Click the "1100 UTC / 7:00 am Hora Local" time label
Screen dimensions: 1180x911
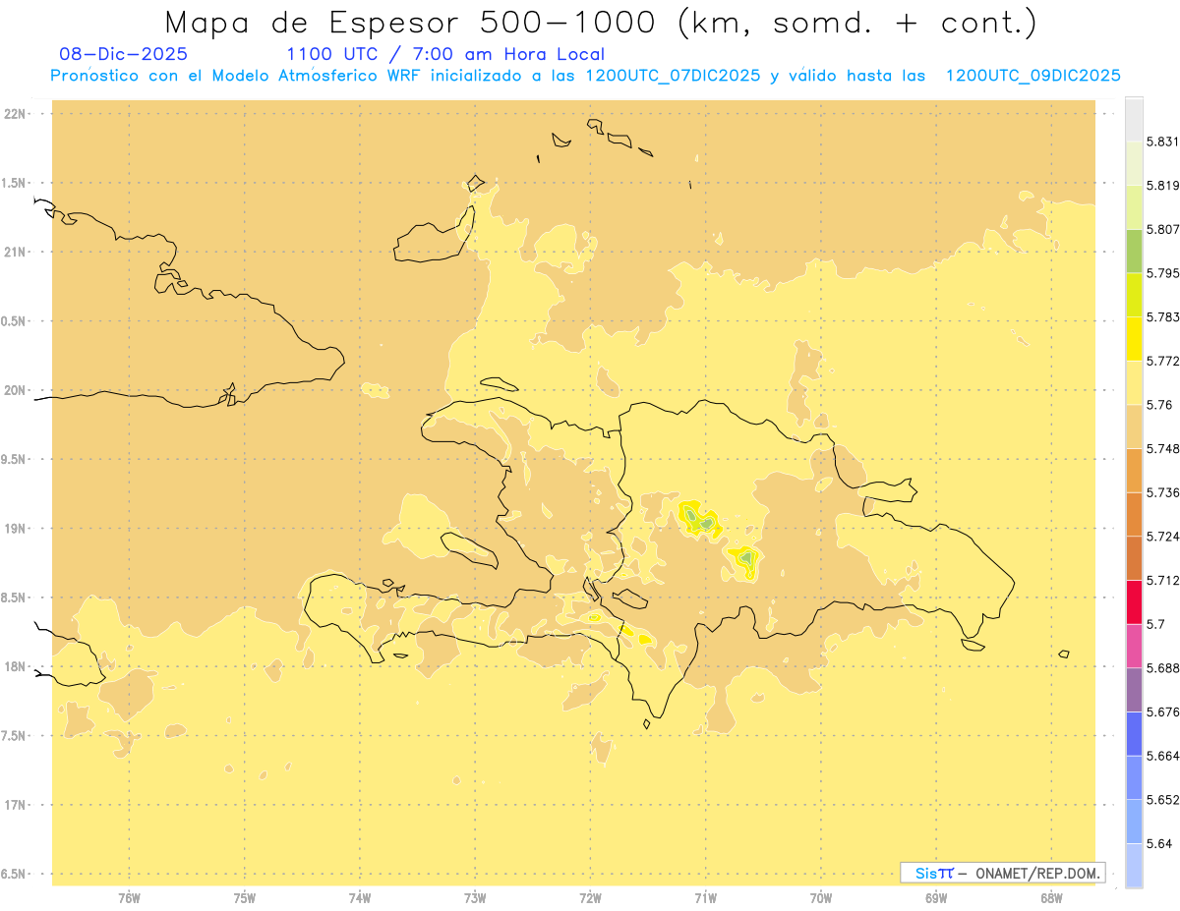coord(445,54)
